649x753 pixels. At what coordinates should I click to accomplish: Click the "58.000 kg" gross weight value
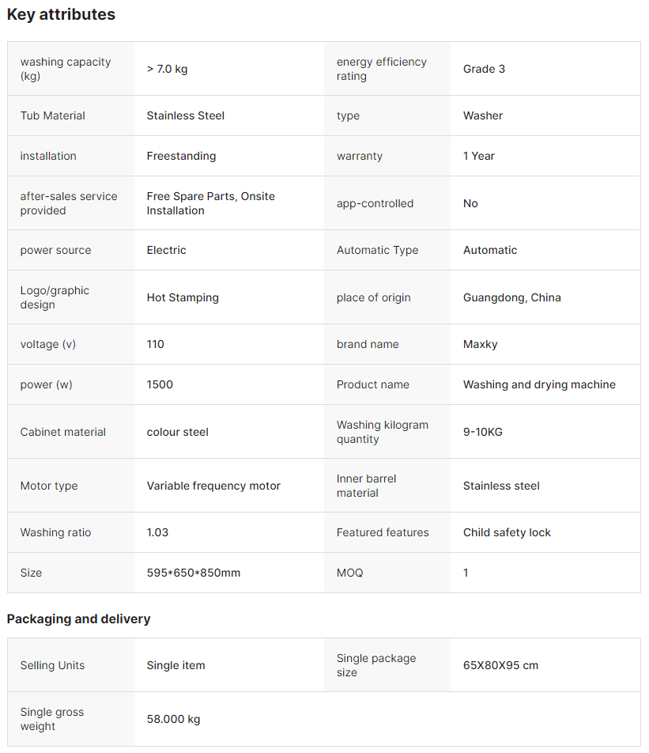173,719
